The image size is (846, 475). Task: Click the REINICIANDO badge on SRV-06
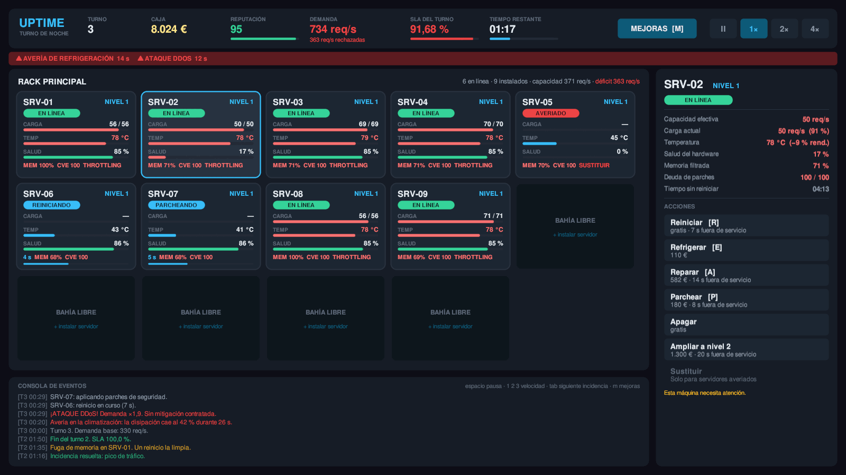pos(51,205)
